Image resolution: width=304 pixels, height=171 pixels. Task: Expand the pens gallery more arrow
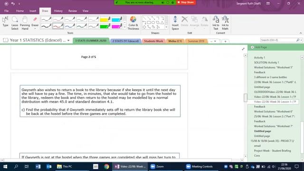124,27
